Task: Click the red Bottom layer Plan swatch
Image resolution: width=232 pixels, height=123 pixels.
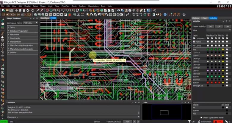Action: point(208,82)
